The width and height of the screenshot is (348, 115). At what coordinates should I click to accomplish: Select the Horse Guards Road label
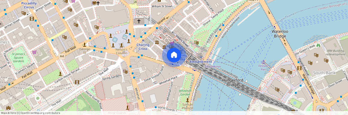tap(94, 100)
